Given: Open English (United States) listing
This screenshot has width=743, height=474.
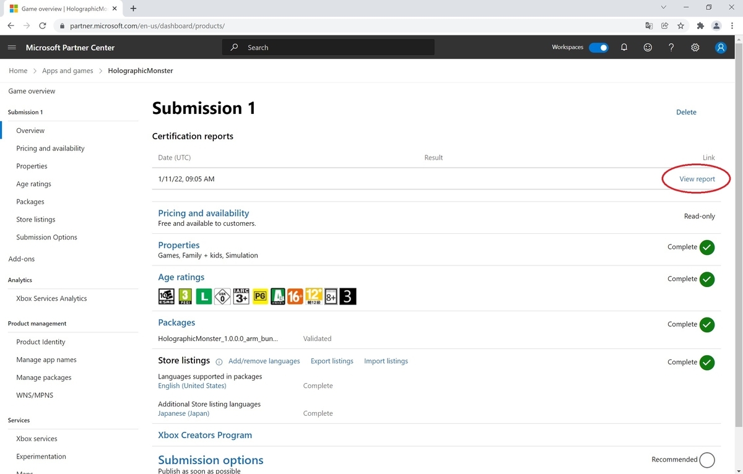Looking at the screenshot, I should [192, 386].
